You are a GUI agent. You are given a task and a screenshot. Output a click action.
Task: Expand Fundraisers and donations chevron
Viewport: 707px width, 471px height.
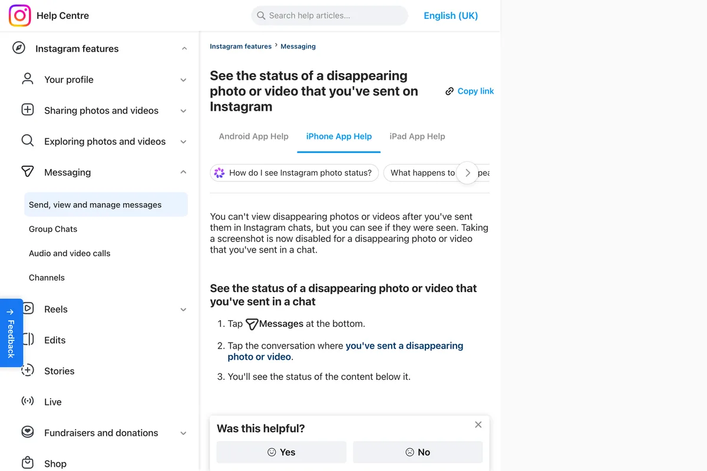click(183, 433)
